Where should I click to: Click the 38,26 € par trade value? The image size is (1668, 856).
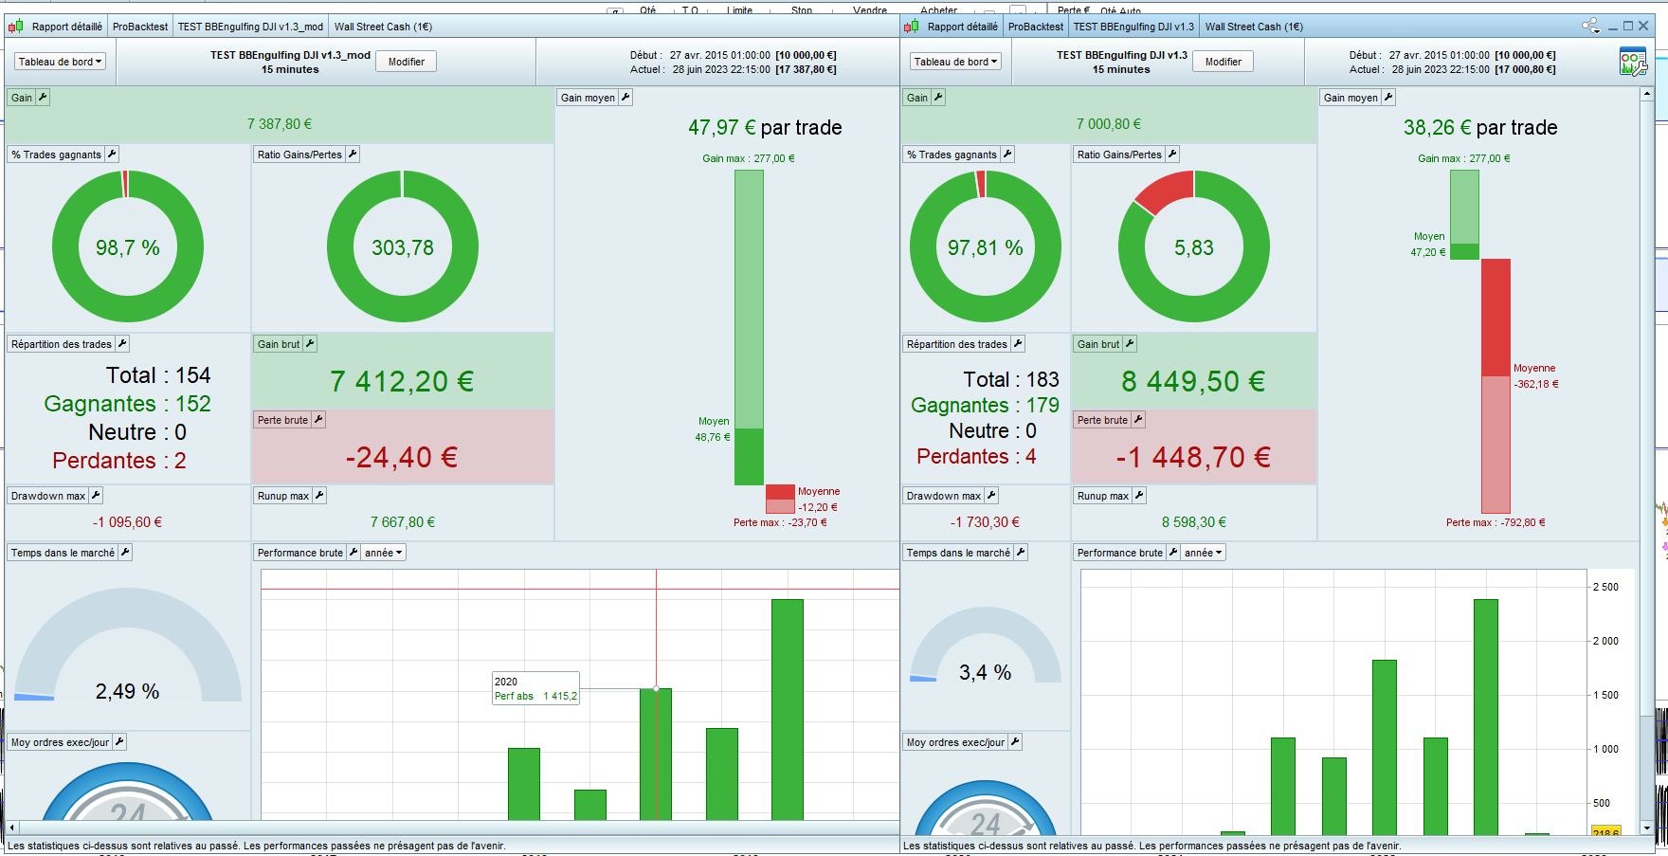[1480, 127]
